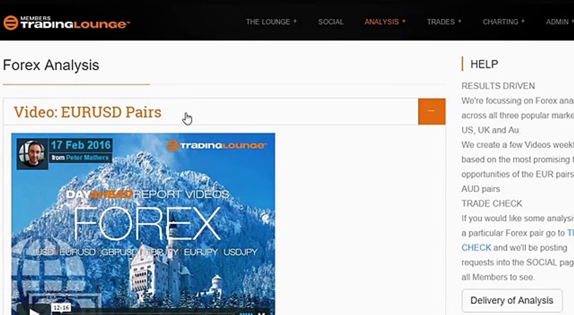Play the Forex Day Ahead video
Image resolution: width=574 pixels, height=315 pixels.
click(x=34, y=312)
